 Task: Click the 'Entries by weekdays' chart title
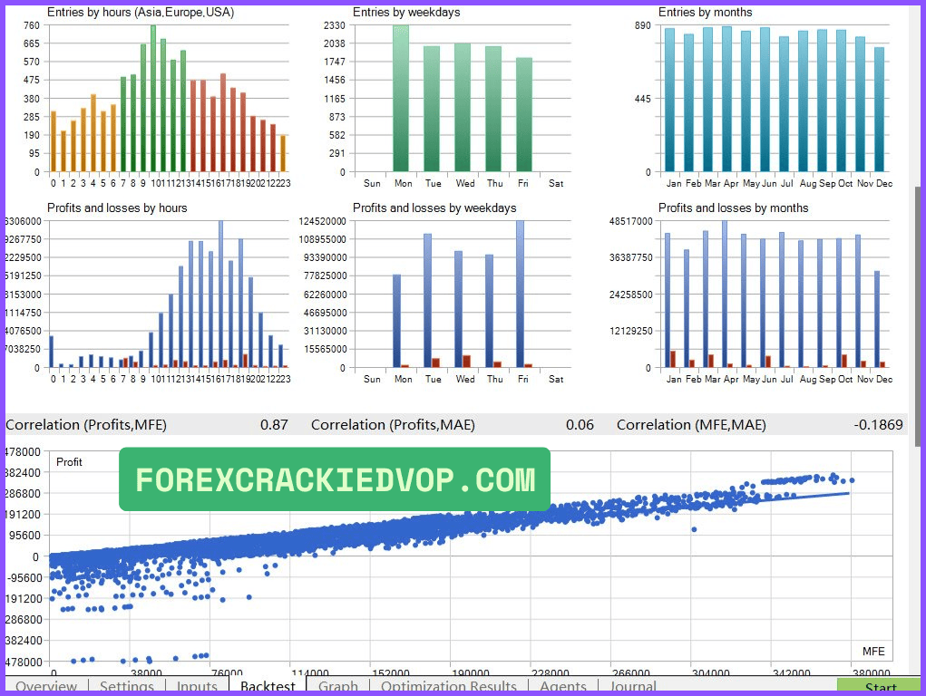coord(406,13)
